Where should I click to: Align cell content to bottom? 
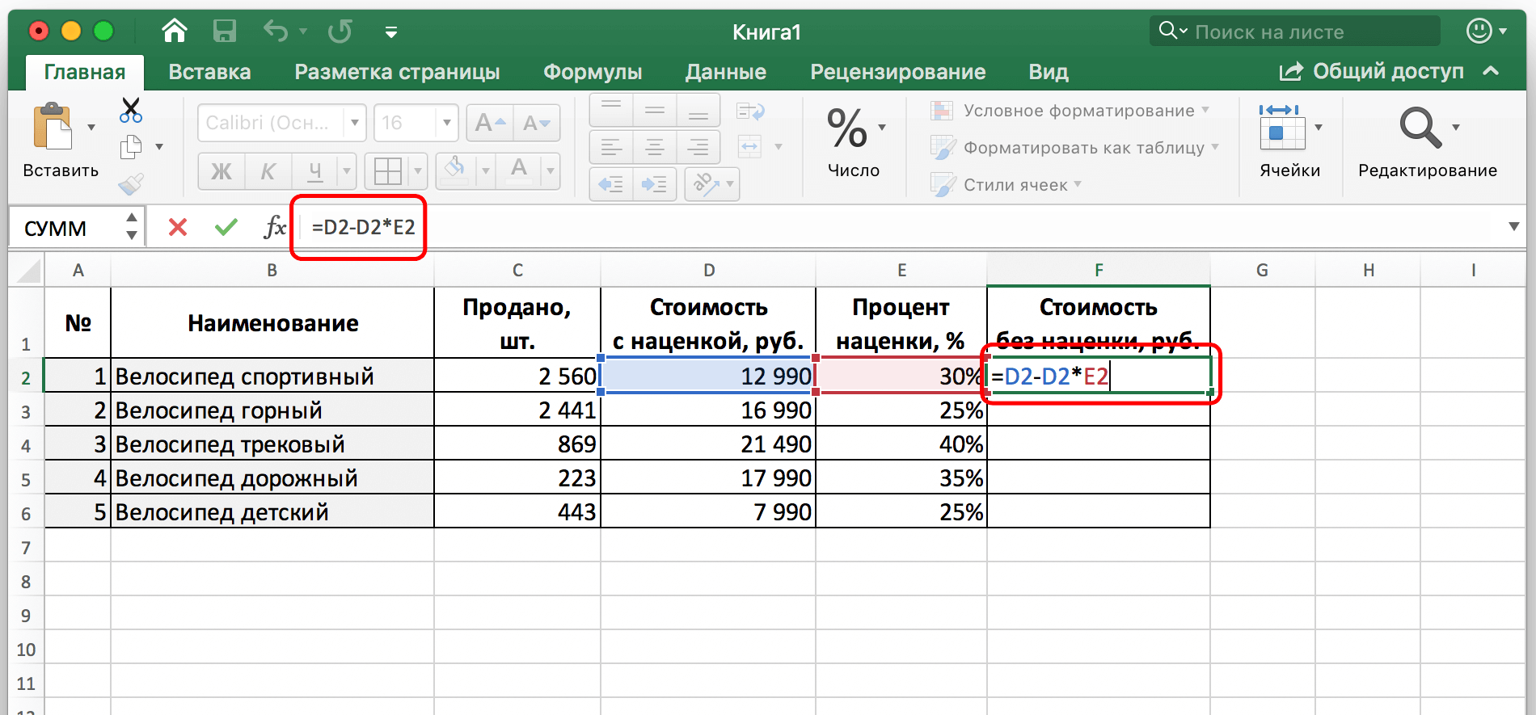tap(698, 110)
